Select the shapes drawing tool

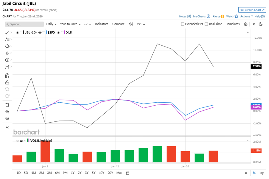(x=7, y=46)
